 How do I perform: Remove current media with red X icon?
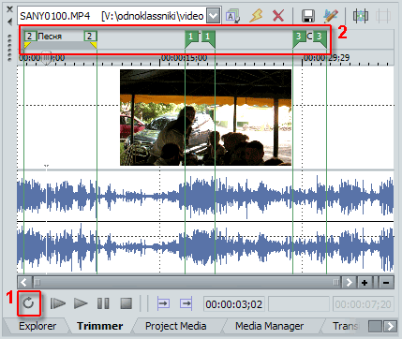tap(278, 16)
